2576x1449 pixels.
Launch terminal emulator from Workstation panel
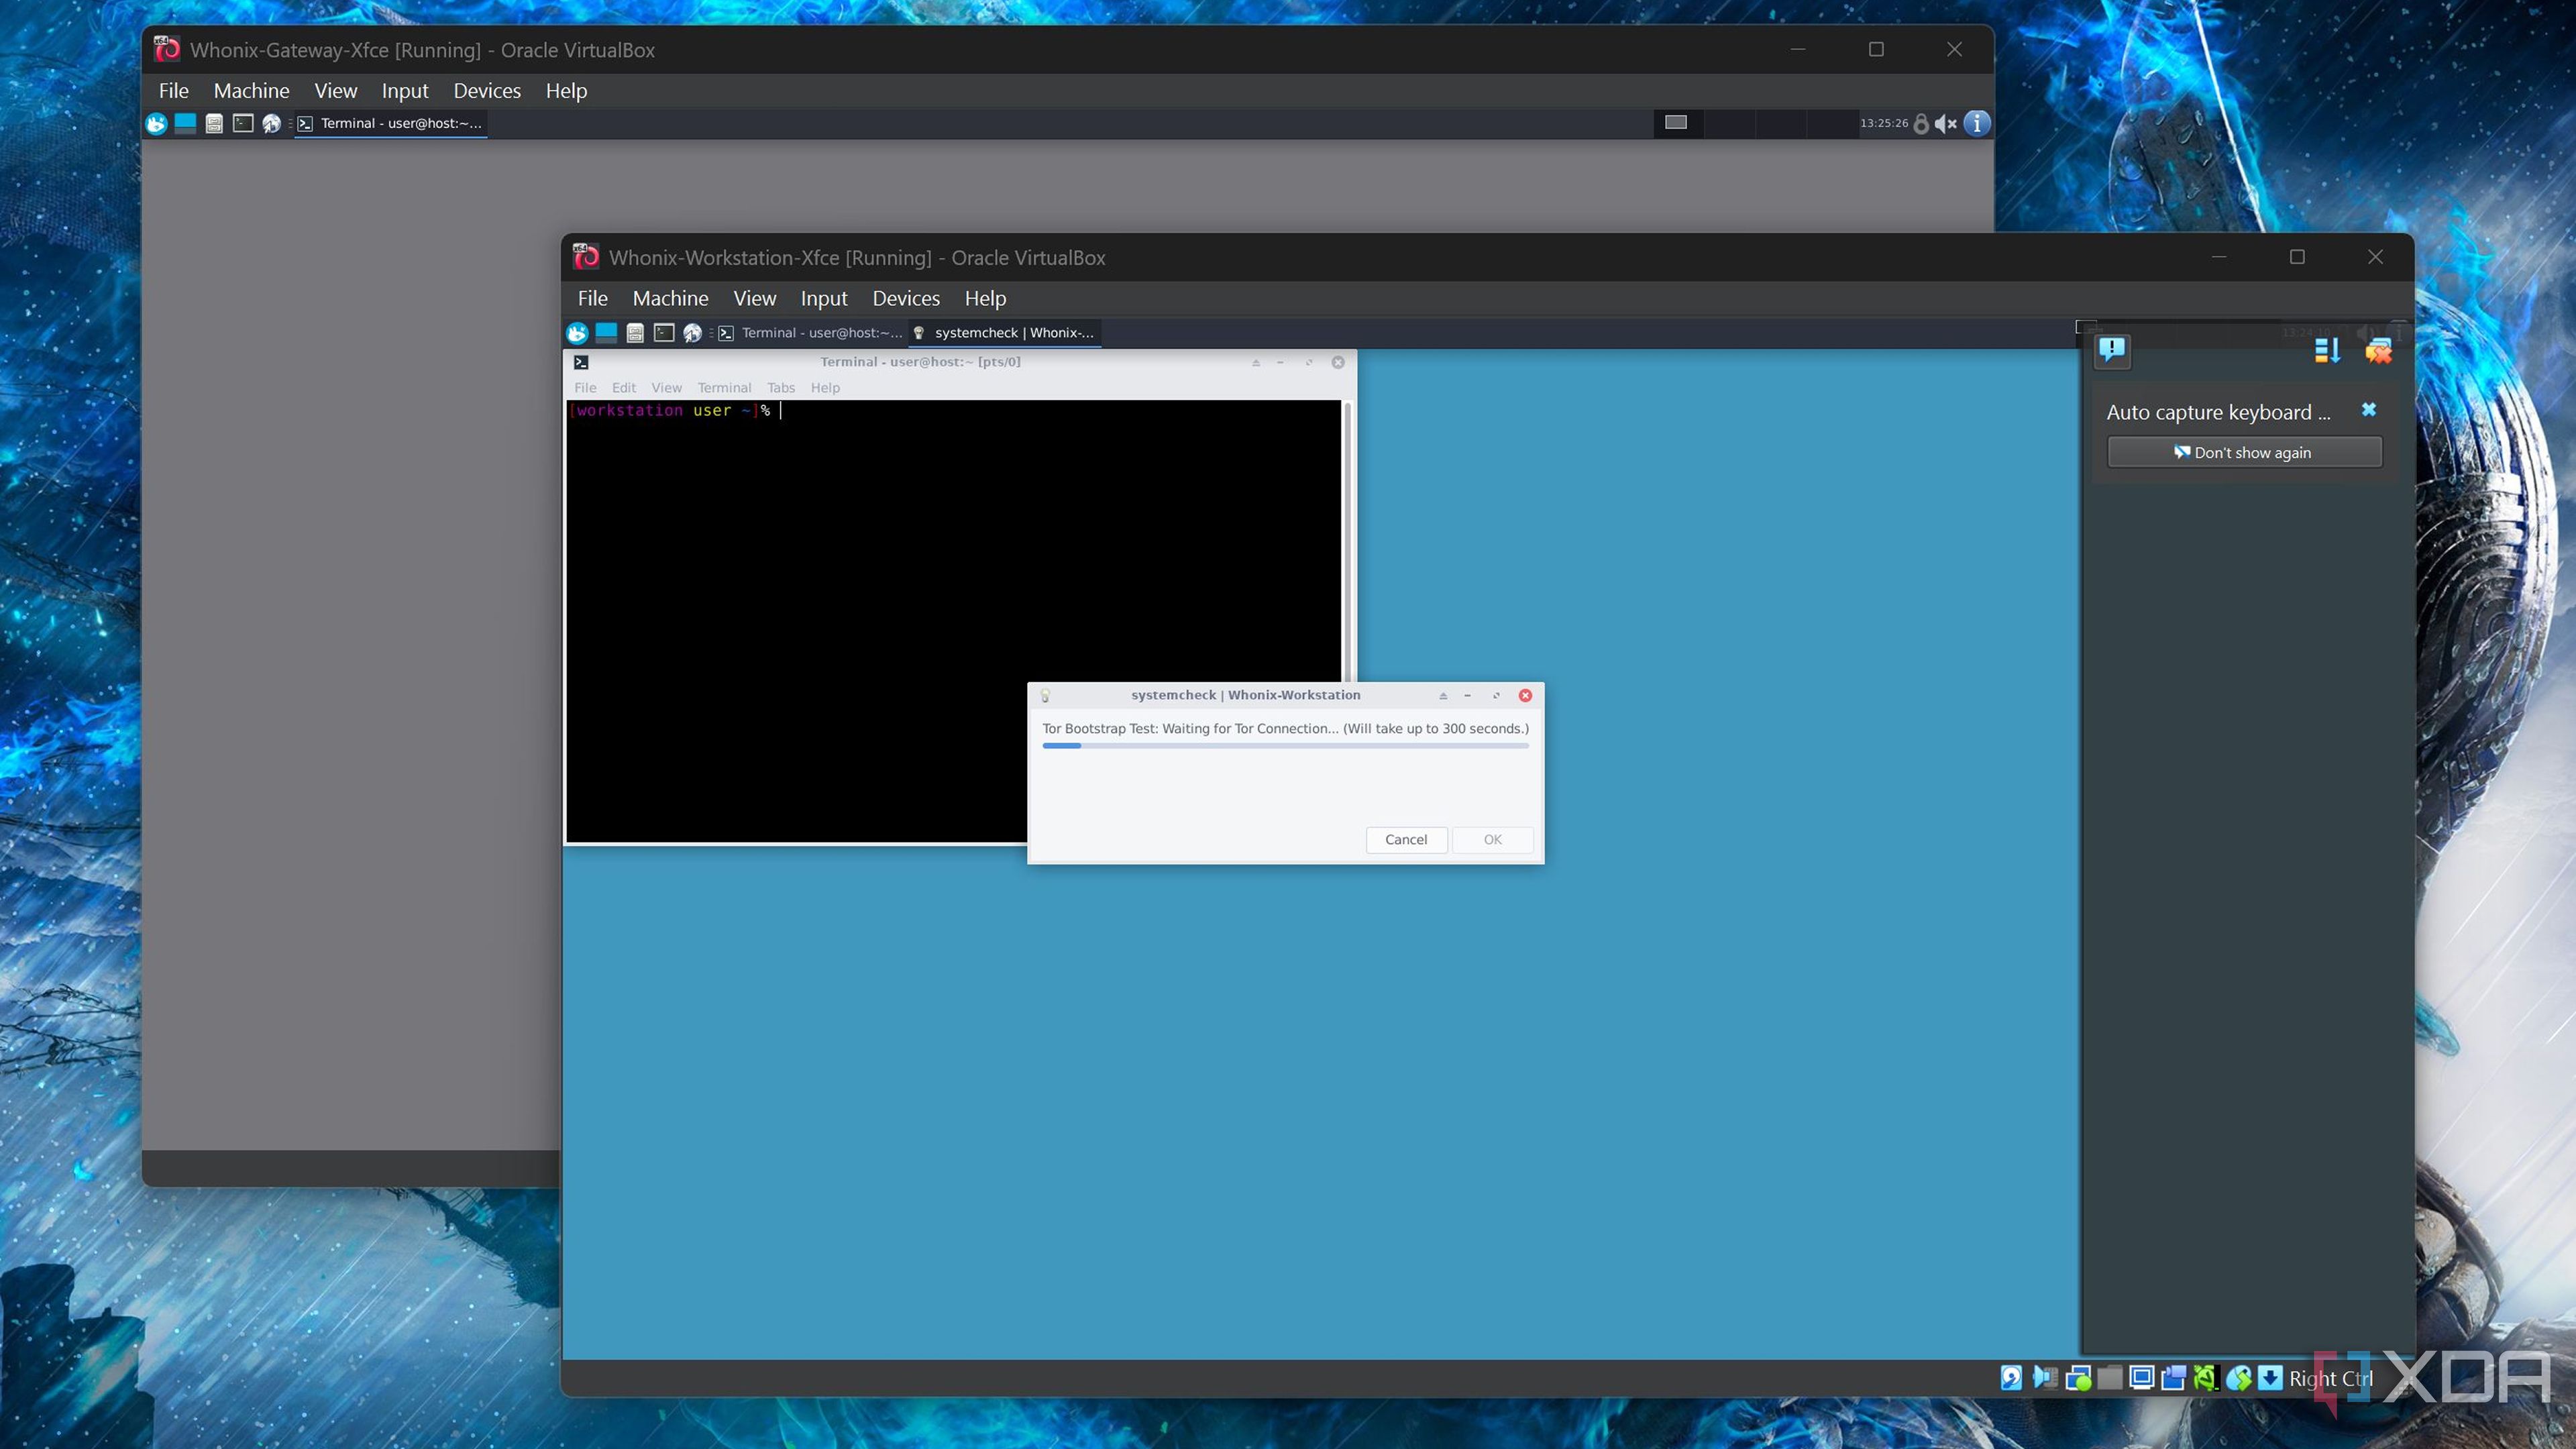[x=664, y=333]
